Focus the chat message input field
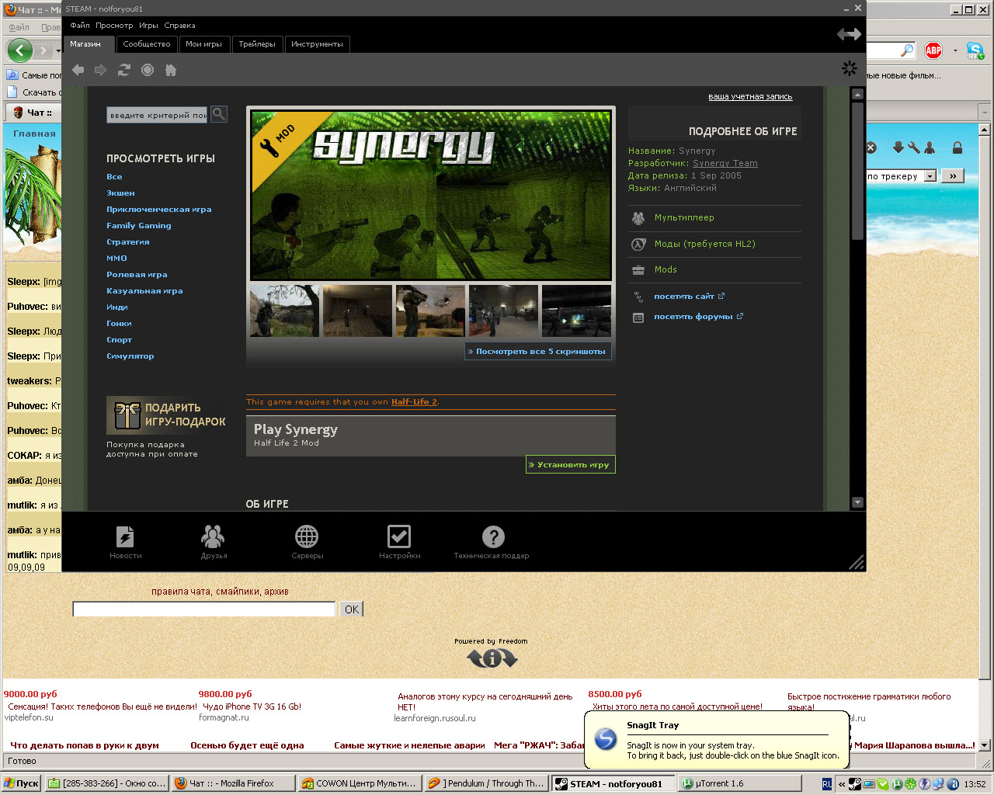The height and width of the screenshot is (795, 994). (x=204, y=609)
